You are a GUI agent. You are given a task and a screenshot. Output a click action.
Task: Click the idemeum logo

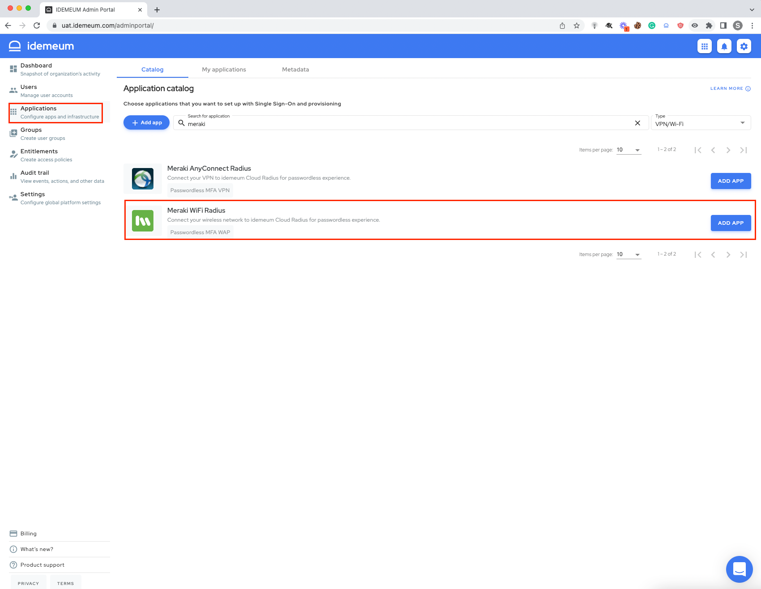tap(42, 46)
